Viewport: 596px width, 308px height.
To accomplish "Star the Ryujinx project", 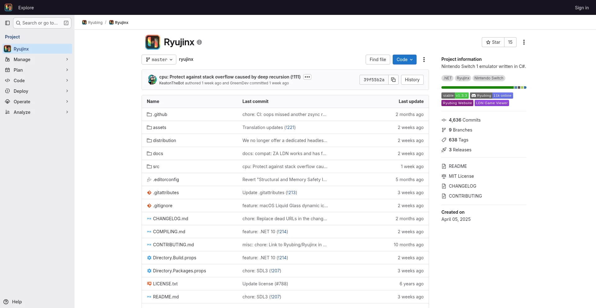I will point(493,42).
